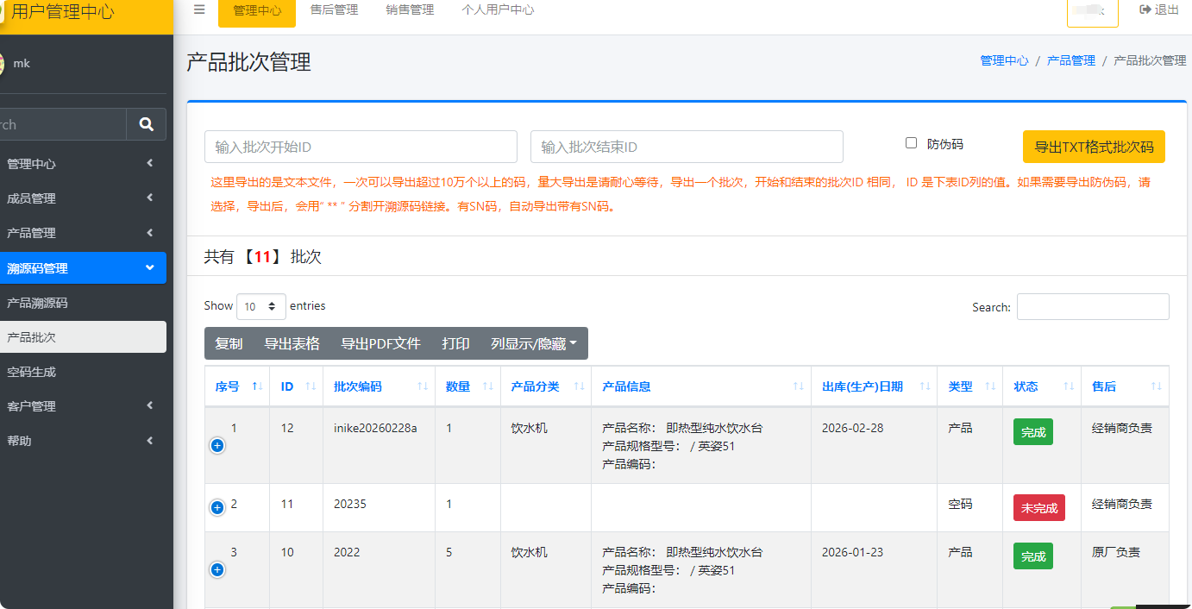Sort table by 批次编码 column

click(x=380, y=386)
